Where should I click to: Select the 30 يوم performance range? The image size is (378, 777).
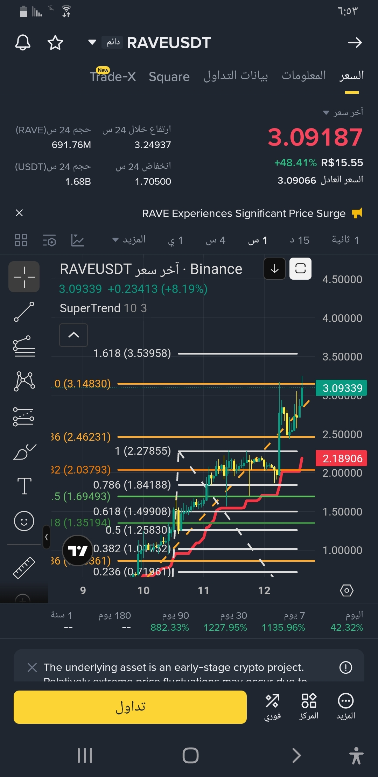pos(225,621)
